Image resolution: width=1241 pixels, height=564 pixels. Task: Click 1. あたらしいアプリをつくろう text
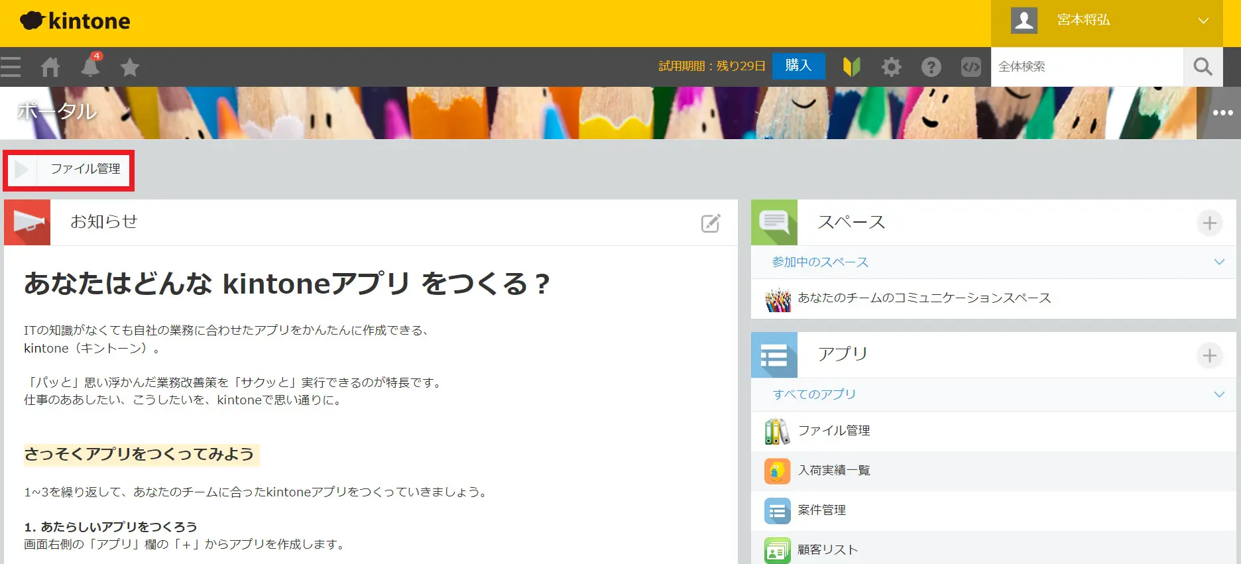pyautogui.click(x=111, y=527)
